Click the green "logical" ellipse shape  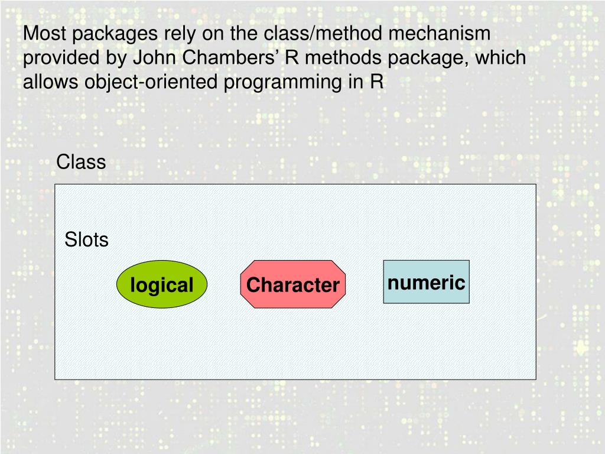coord(162,284)
